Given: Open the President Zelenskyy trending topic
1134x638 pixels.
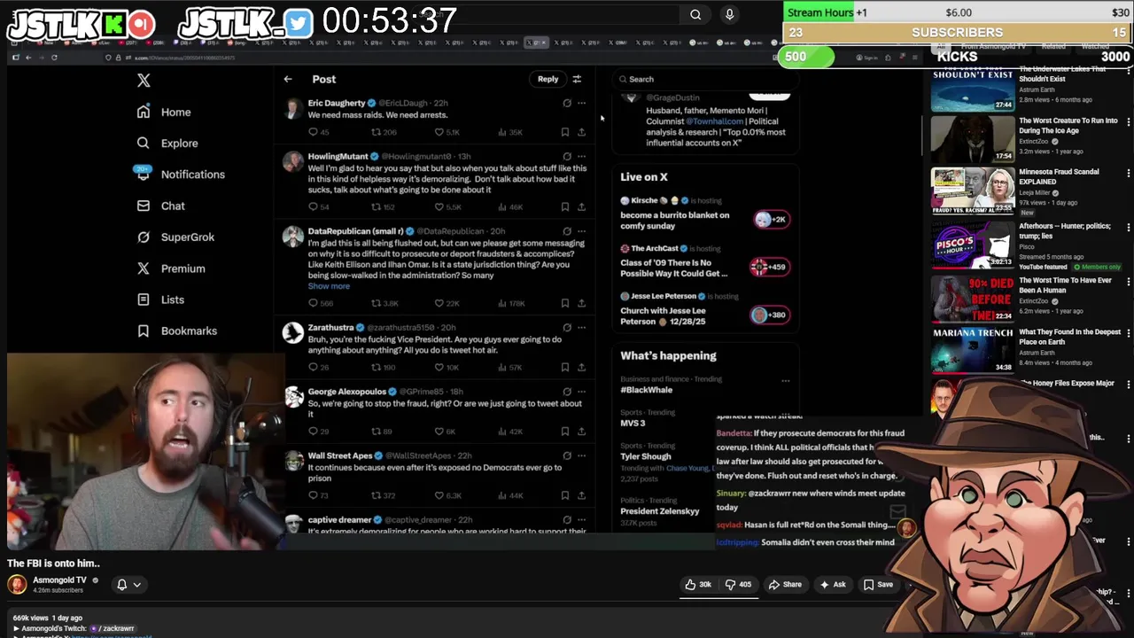Looking at the screenshot, I should tap(660, 511).
